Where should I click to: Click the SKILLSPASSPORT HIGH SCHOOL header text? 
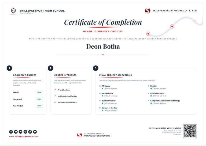(x=42, y=11)
